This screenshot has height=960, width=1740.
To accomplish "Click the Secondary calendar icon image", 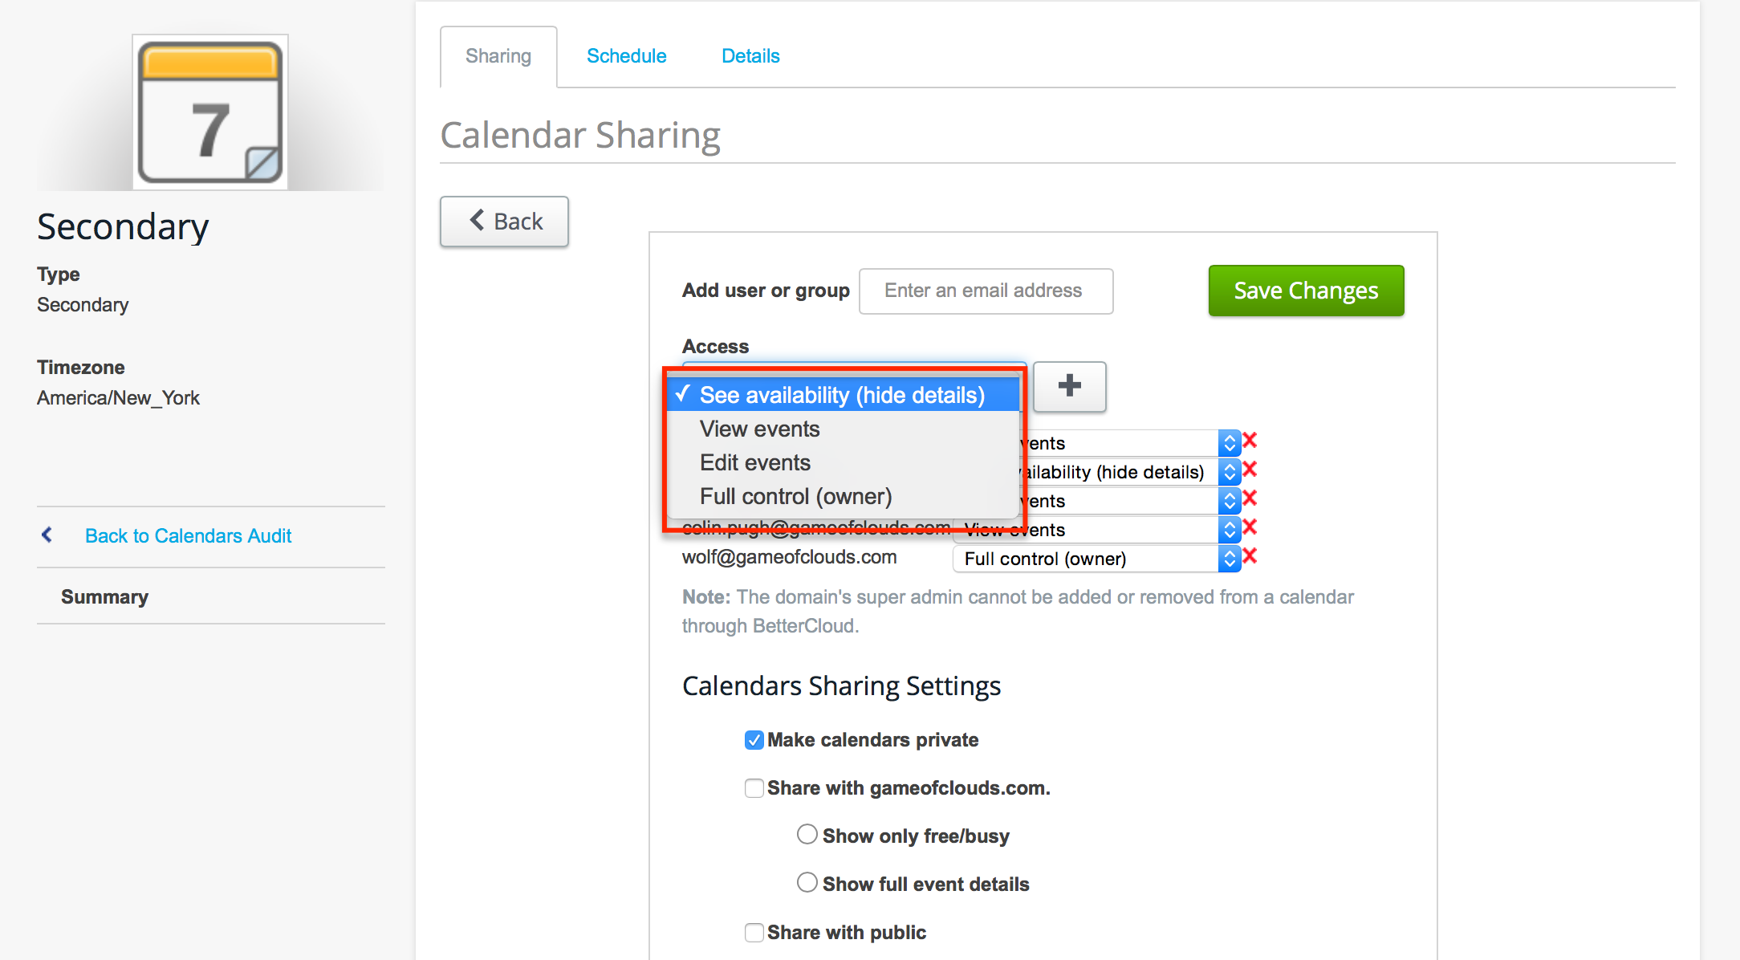I will (x=210, y=112).
